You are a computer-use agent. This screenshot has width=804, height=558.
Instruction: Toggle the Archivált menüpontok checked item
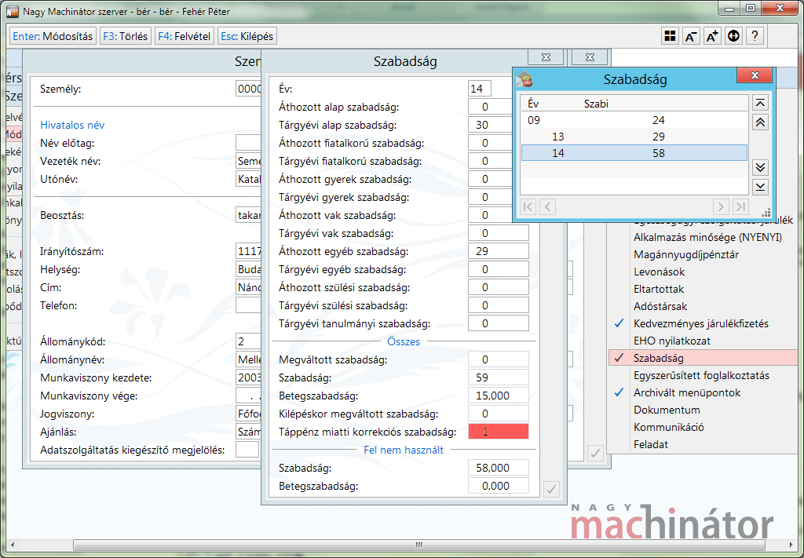(x=686, y=392)
